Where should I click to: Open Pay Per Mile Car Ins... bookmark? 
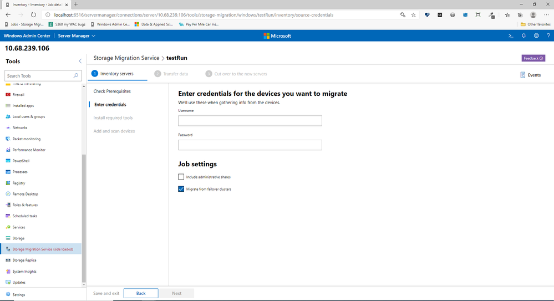click(x=199, y=24)
